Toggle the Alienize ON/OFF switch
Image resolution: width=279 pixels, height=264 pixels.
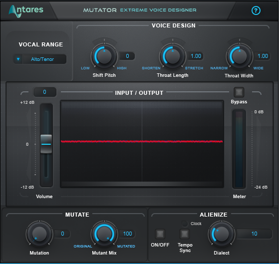click(160, 234)
